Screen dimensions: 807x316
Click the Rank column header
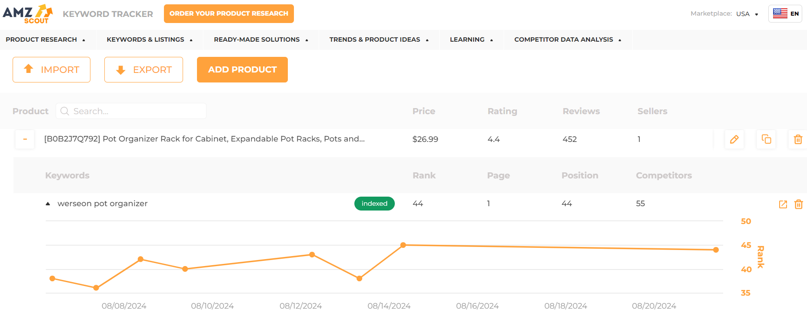424,175
